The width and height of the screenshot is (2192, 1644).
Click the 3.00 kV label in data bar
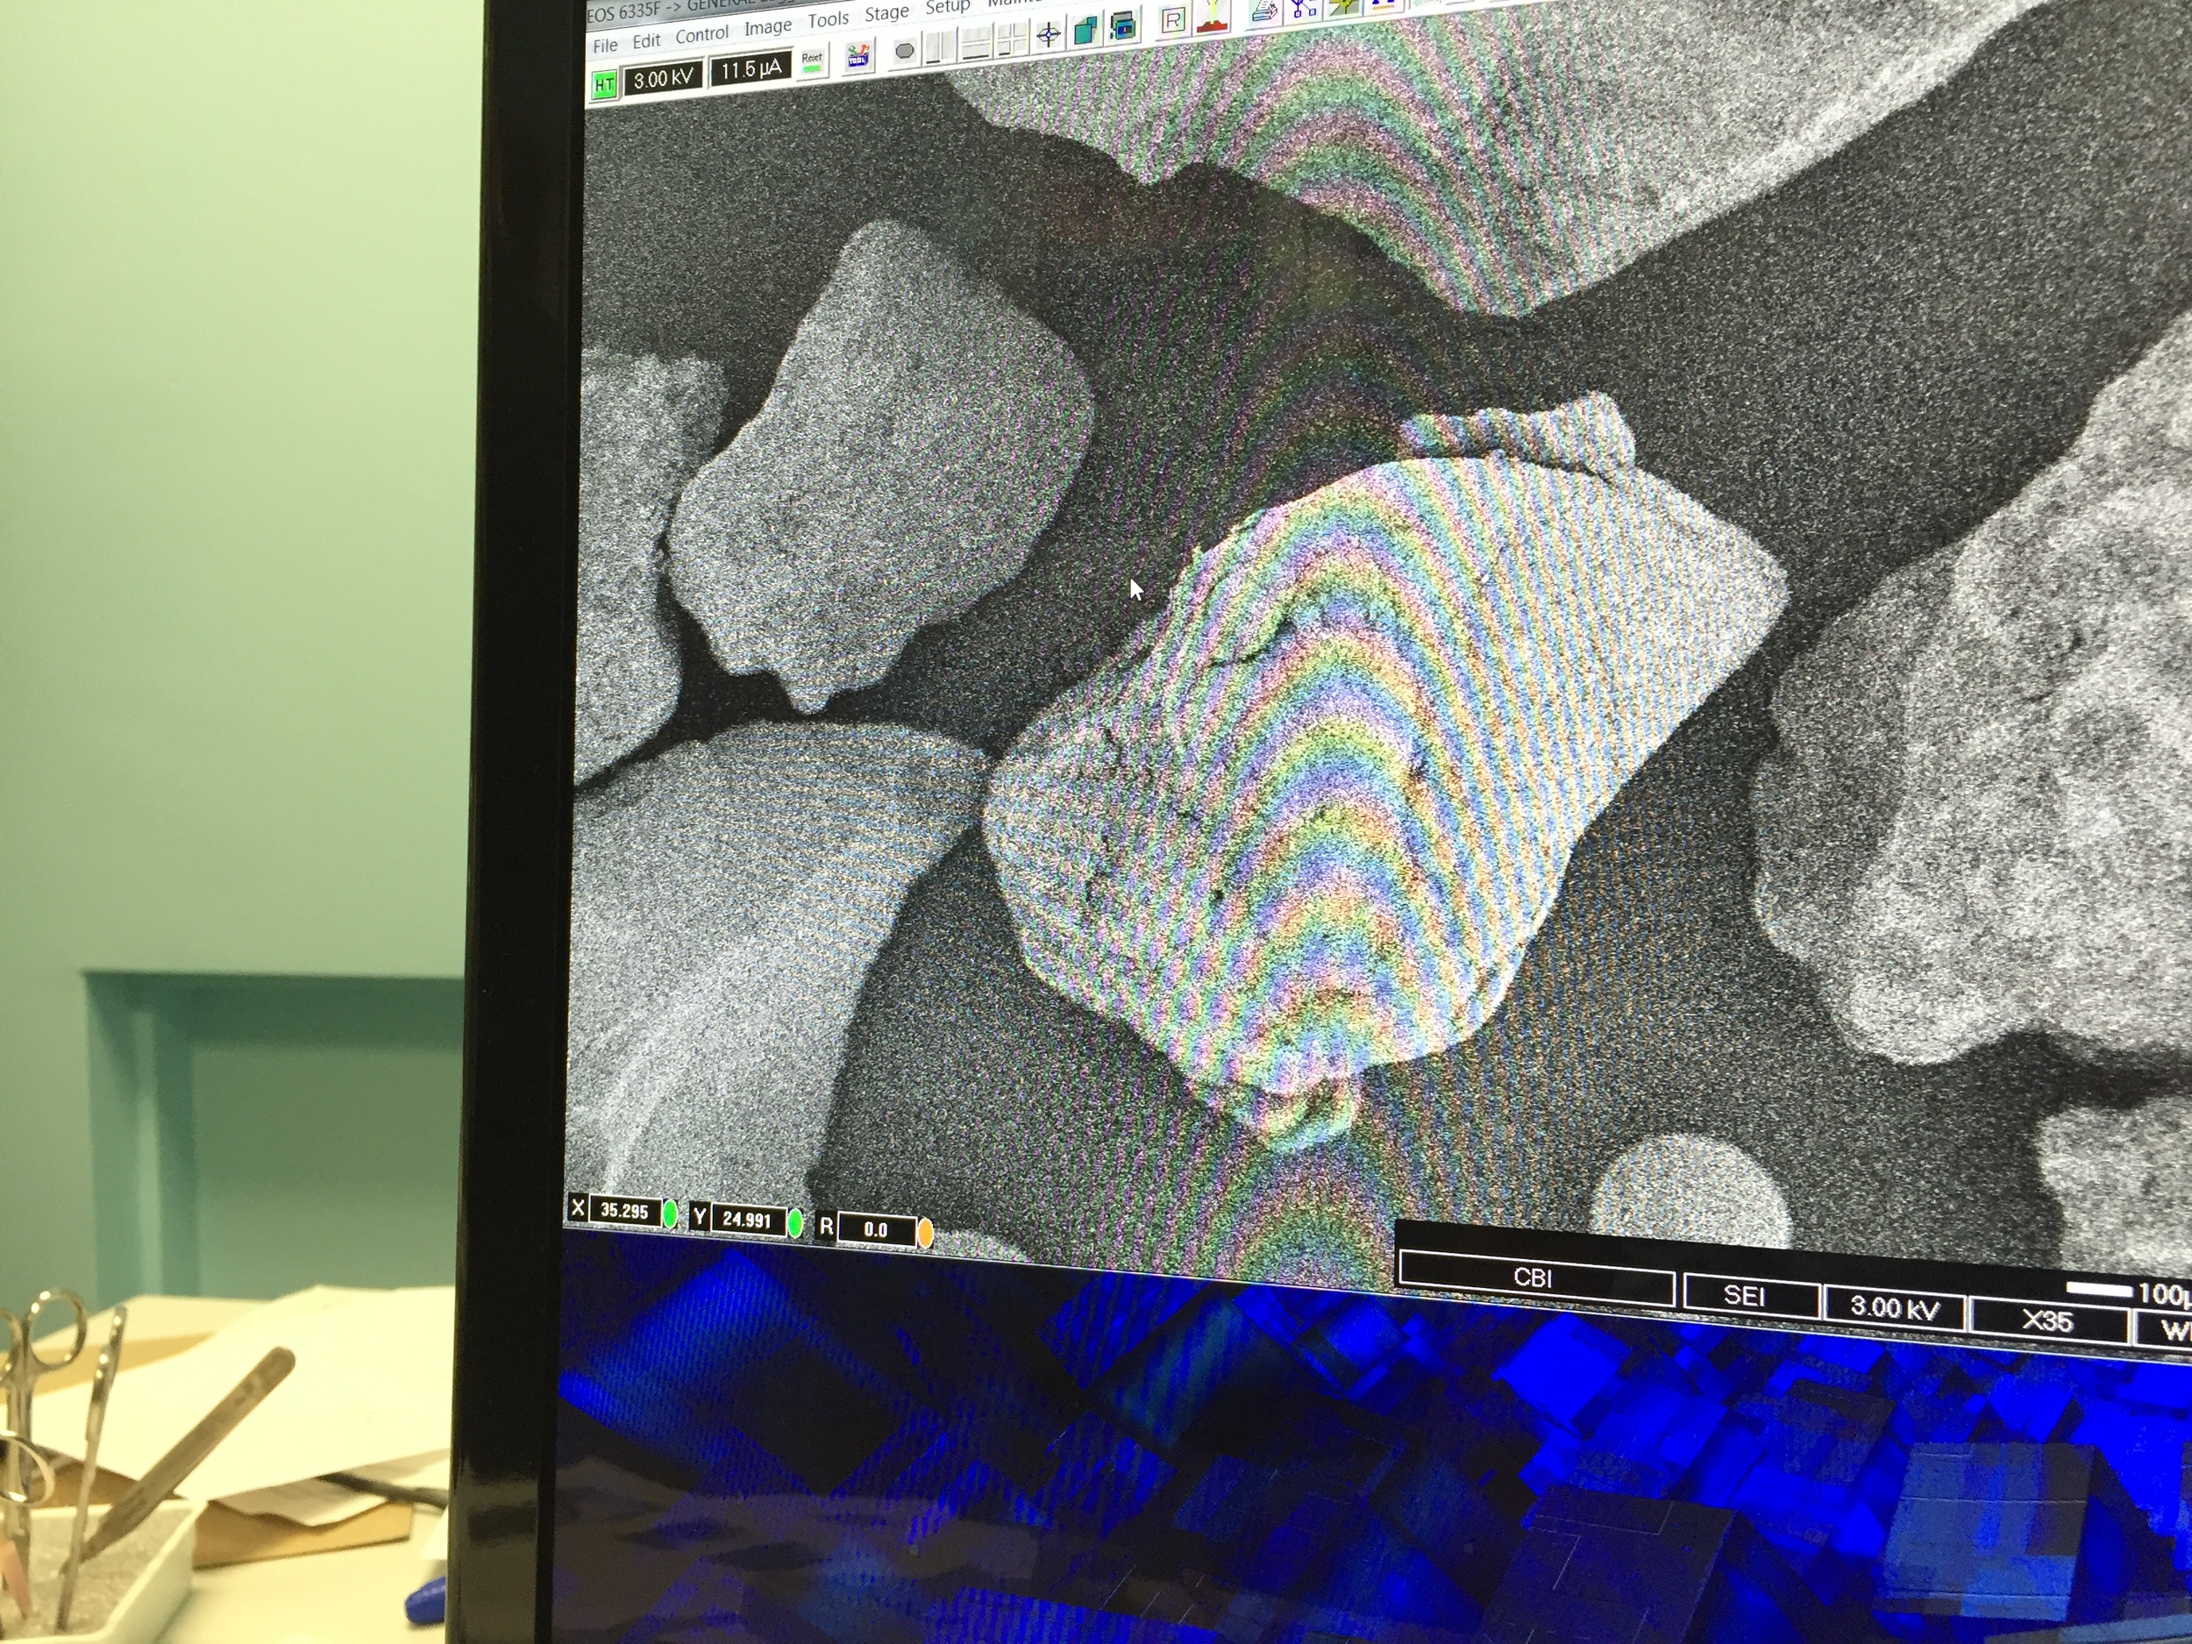[x=1894, y=1308]
